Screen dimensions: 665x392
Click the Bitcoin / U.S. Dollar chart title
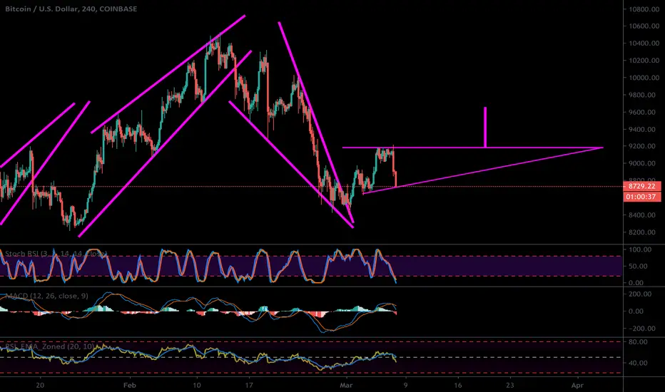[x=71, y=9]
